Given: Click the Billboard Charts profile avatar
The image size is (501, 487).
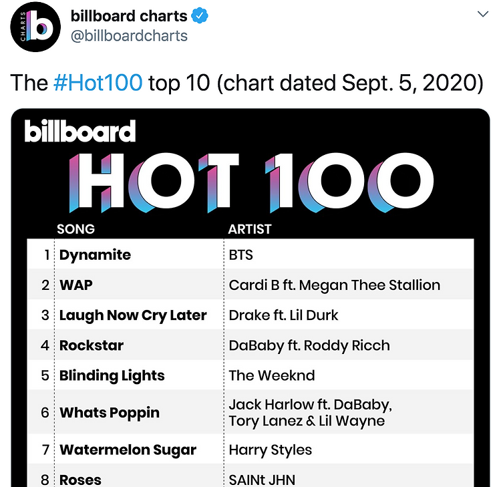Looking at the screenshot, I should point(35,27).
